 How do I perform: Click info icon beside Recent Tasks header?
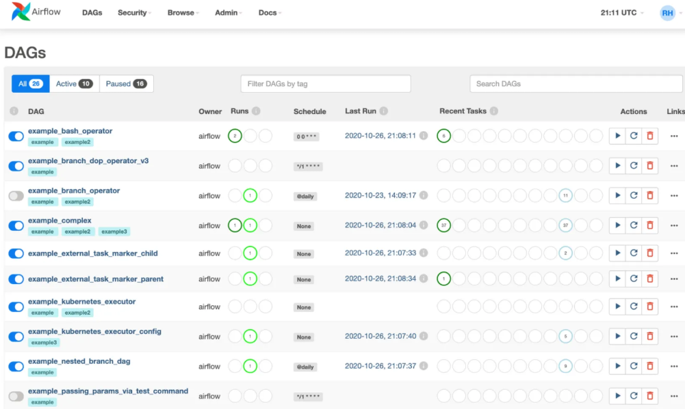(493, 111)
